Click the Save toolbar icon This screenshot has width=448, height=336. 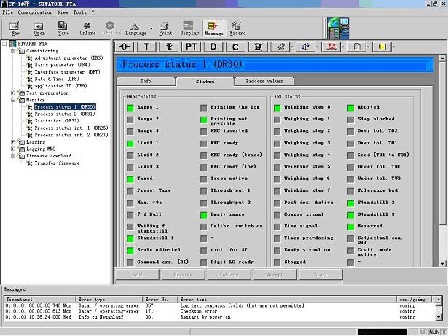(x=63, y=28)
